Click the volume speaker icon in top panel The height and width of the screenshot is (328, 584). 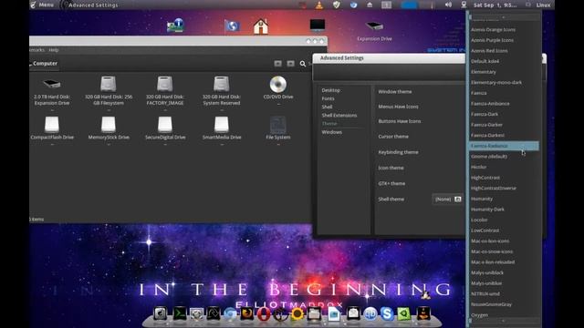coord(448,5)
